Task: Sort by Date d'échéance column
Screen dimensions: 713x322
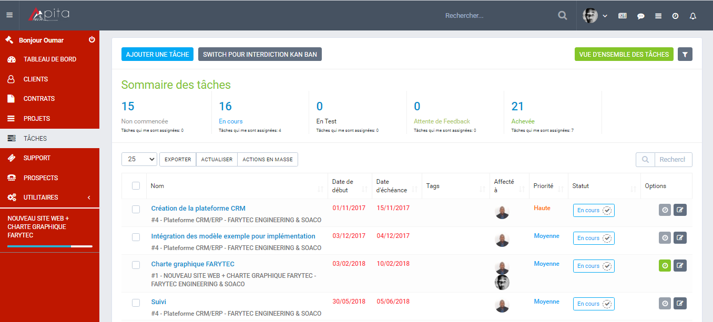Action: (397, 186)
